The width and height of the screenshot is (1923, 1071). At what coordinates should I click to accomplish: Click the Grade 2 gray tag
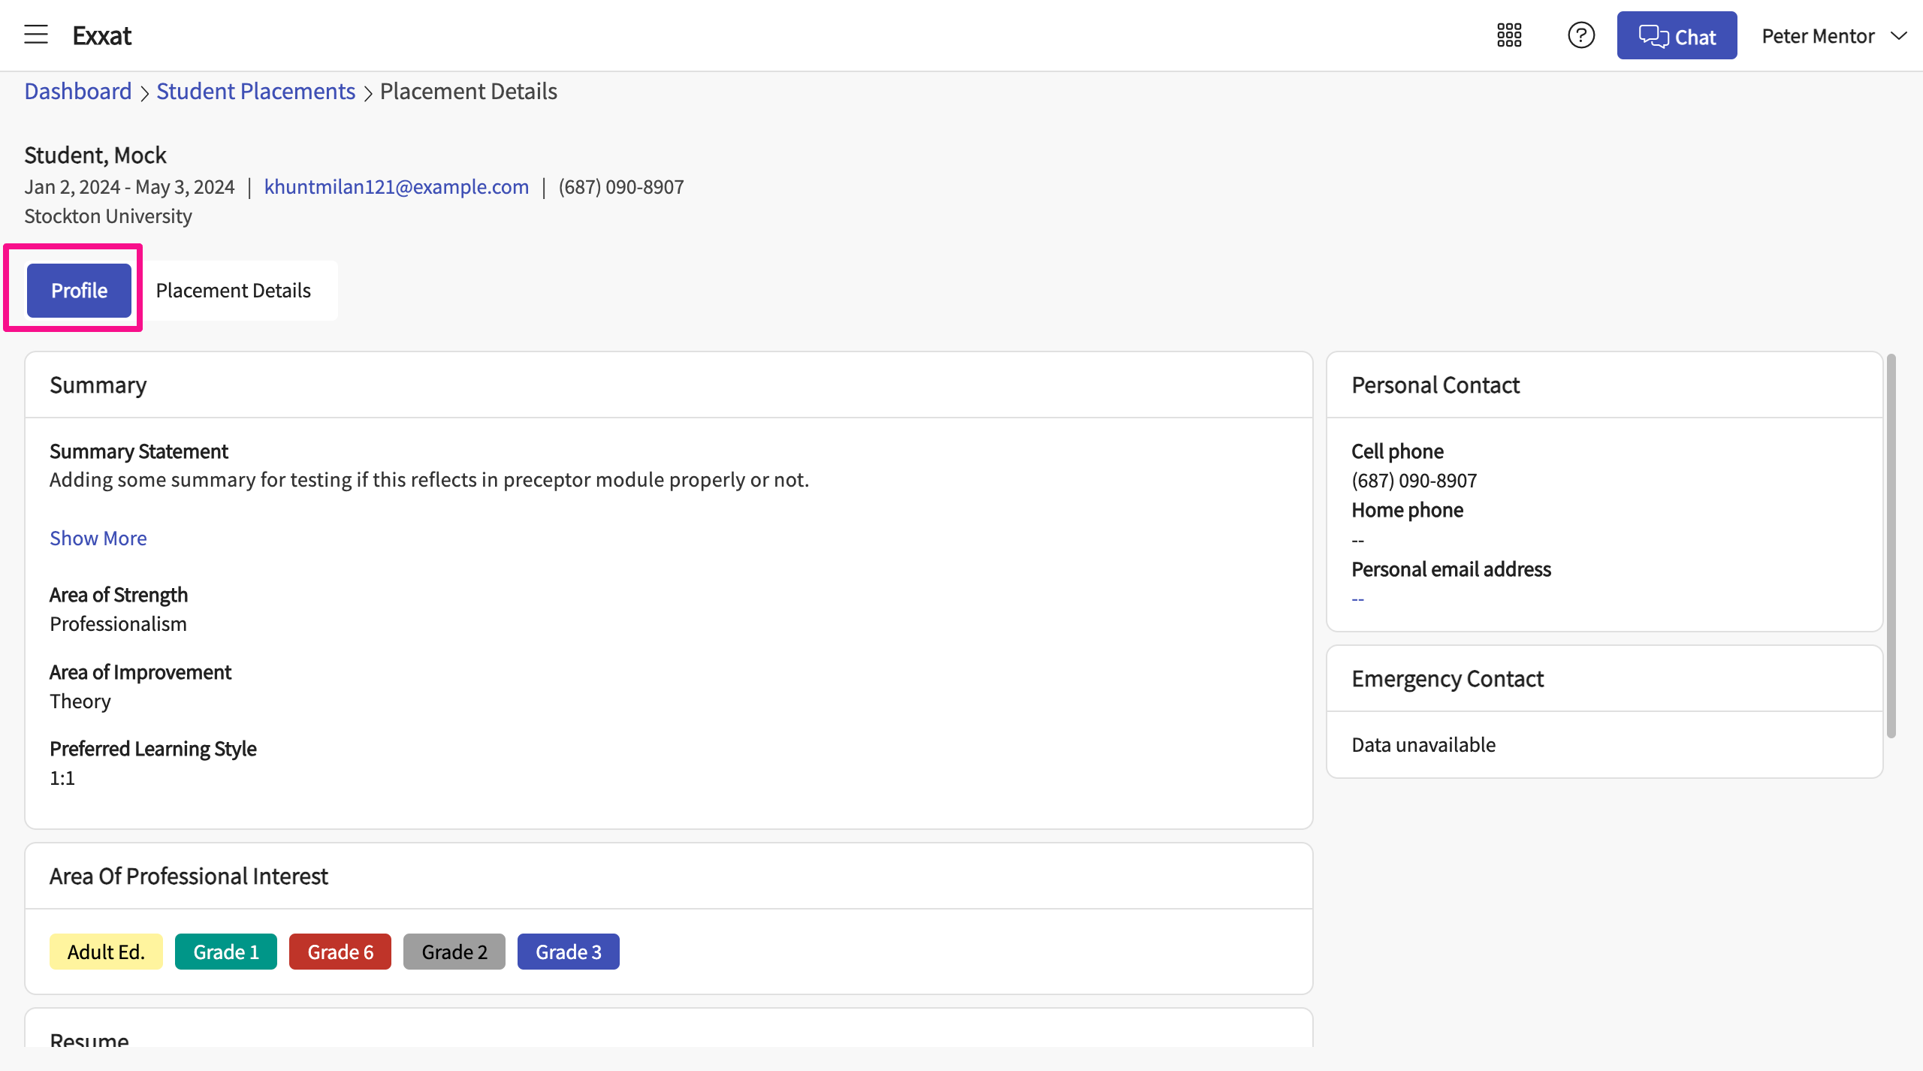454,952
